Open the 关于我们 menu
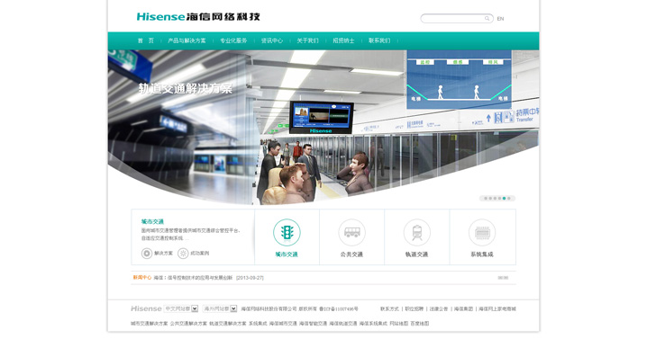The image size is (647, 339). 308,40
